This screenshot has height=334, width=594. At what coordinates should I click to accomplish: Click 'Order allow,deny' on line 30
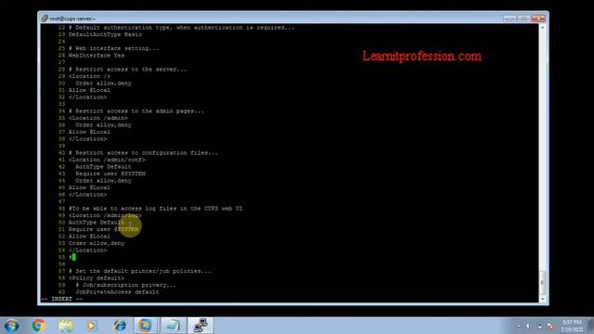point(103,83)
